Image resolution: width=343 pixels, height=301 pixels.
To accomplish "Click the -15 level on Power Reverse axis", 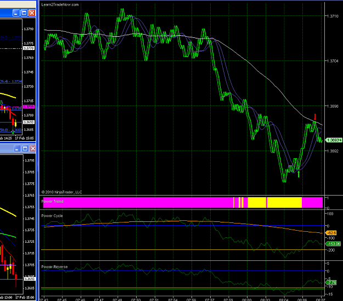I will [329, 294].
